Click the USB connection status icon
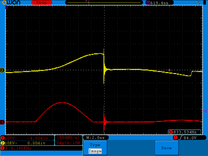This screenshot has height=156, width=208. click(198, 3)
